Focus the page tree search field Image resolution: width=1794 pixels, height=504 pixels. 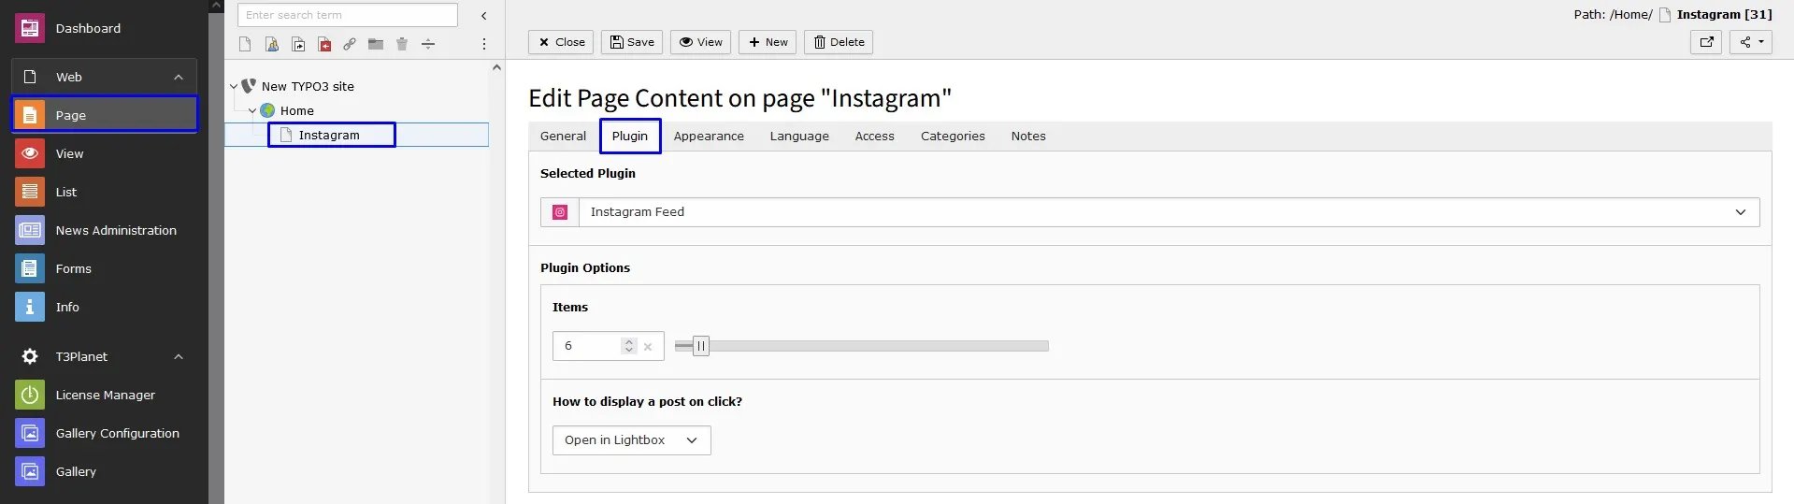pyautogui.click(x=348, y=15)
